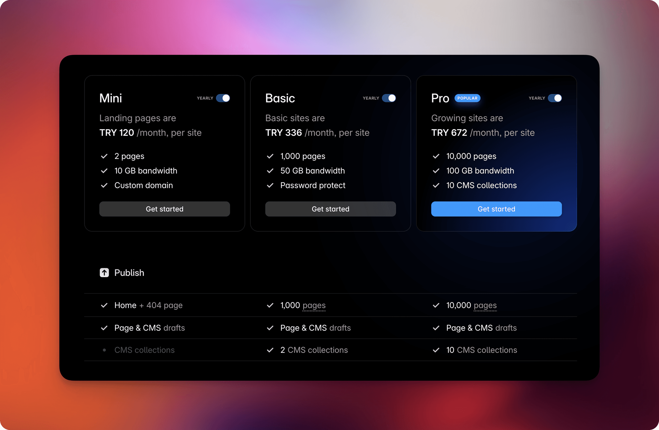The height and width of the screenshot is (430, 659).
Task: Click checkmark next to 2 pages in Mini
Action: click(104, 156)
